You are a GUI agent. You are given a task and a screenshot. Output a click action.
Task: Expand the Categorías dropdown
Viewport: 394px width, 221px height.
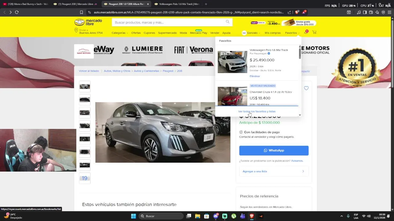tap(120, 33)
